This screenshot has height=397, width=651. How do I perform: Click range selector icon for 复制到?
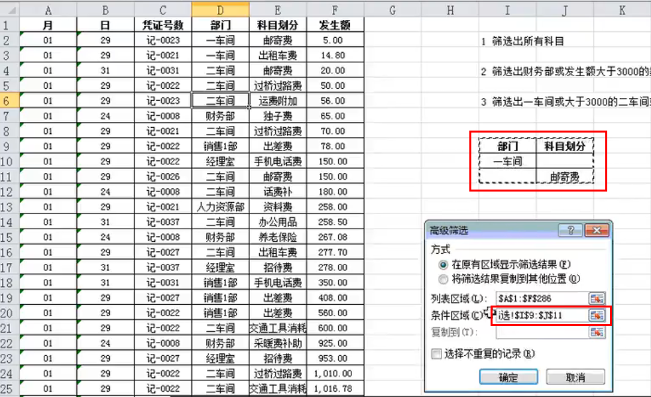pyautogui.click(x=597, y=332)
